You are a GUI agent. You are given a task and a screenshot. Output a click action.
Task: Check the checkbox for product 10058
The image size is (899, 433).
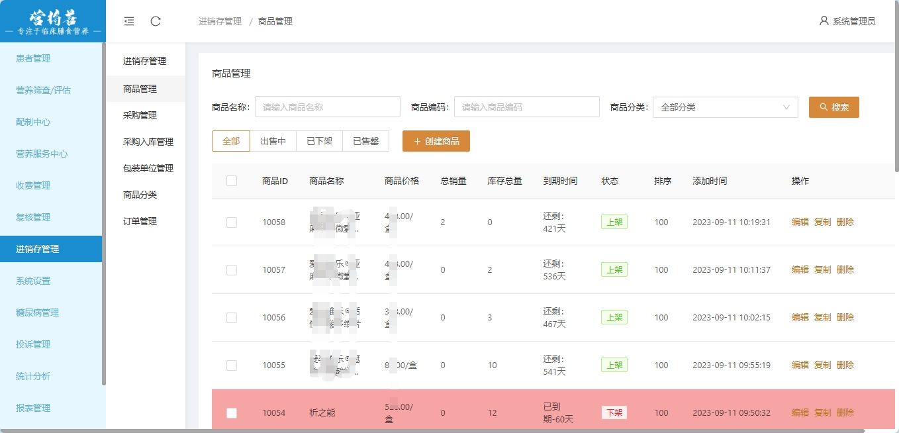[x=232, y=222]
